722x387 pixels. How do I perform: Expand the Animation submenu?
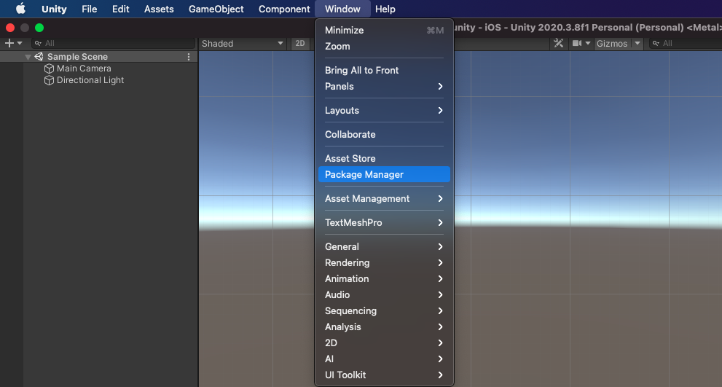[x=384, y=278]
